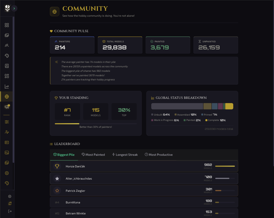This screenshot has height=218, width=274.
Task: Open the settings gear near the bottom sidebar
Action: pos(9,196)
